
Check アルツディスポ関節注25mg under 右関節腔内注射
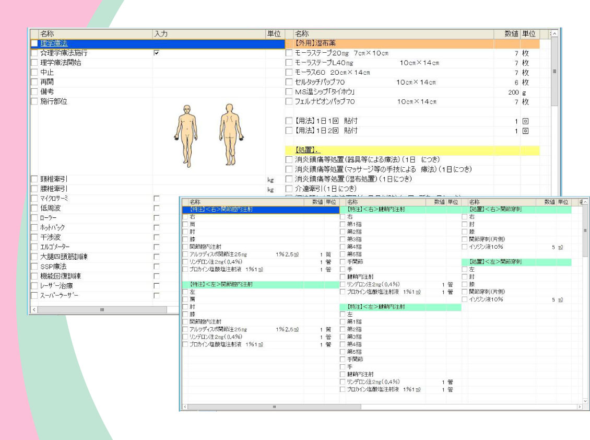pyautogui.click(x=185, y=254)
